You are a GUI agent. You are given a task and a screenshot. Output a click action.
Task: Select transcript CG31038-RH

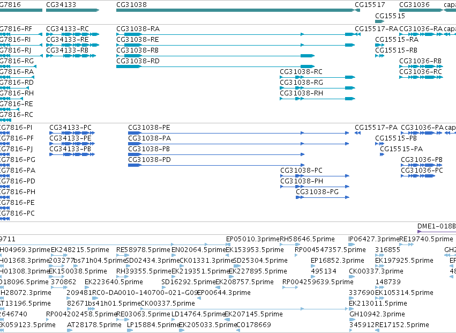317,99
